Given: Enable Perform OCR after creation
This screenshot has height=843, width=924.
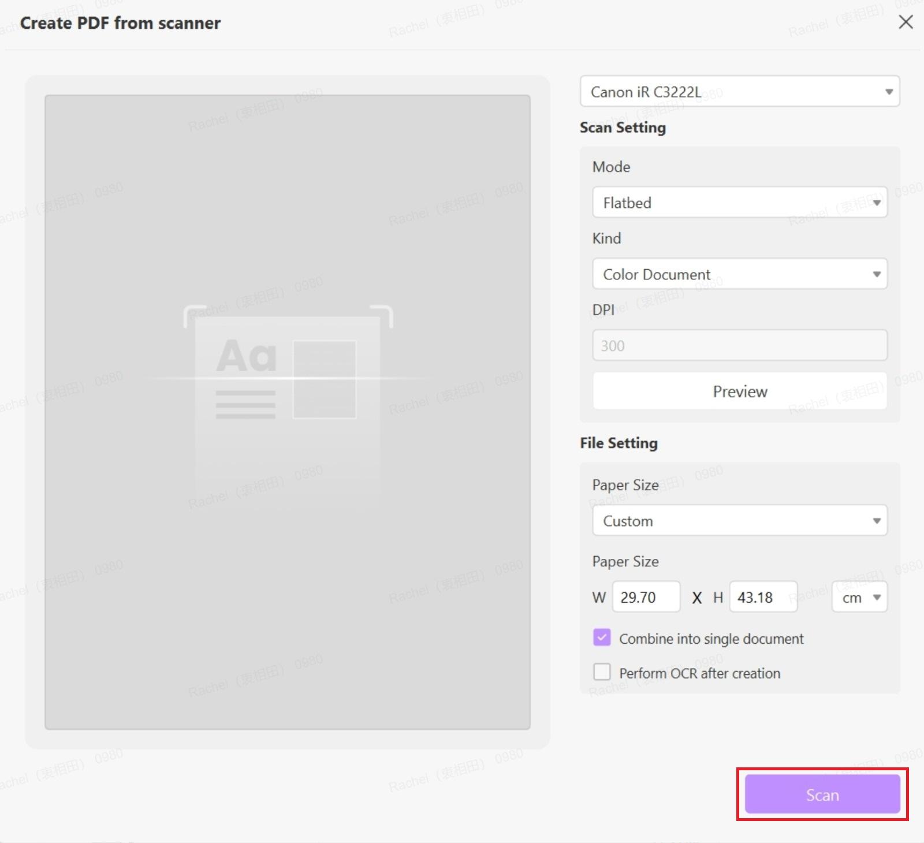Looking at the screenshot, I should pos(601,672).
